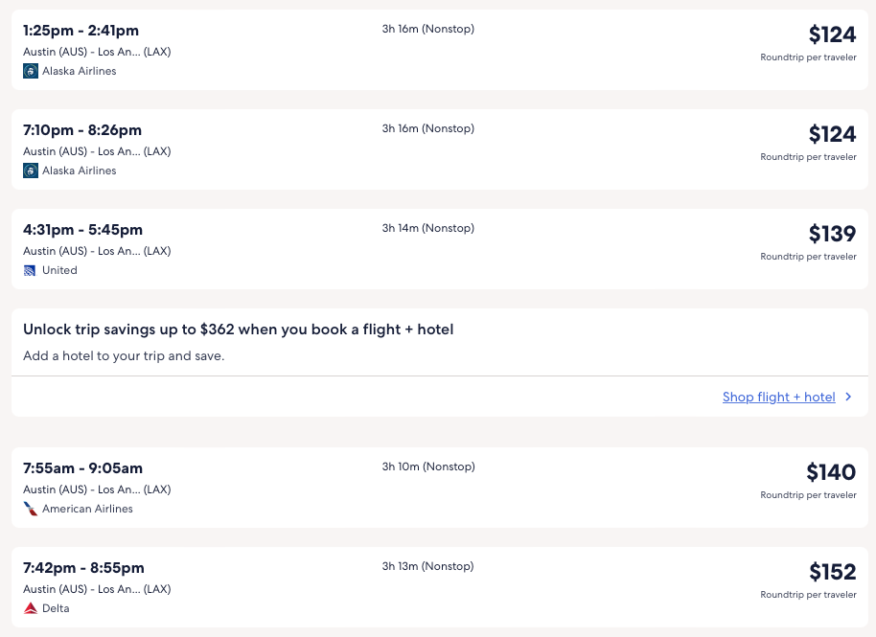This screenshot has width=876, height=637.
Task: Click the Alaska Airlines logo on 7:10pm flight
Action: (x=31, y=171)
